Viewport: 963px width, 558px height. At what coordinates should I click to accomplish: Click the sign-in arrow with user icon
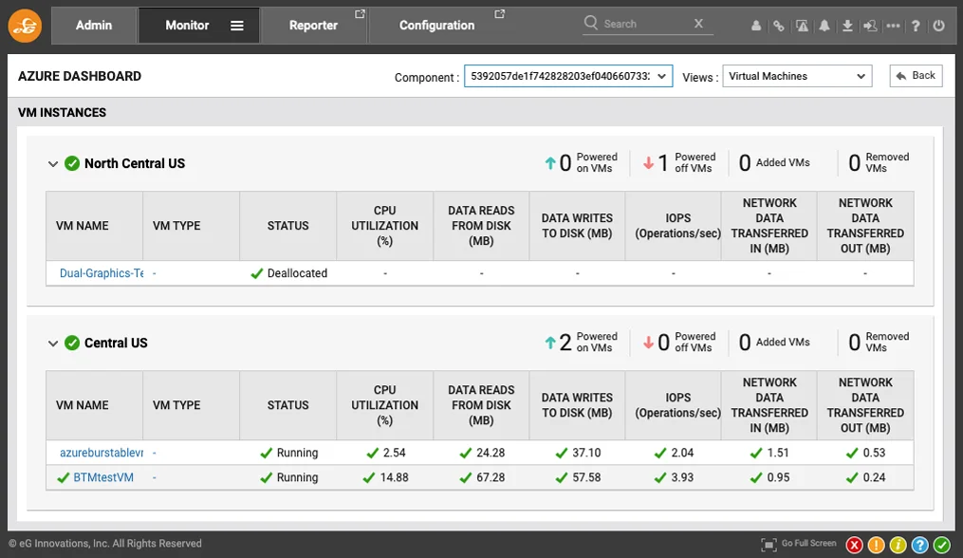point(870,26)
